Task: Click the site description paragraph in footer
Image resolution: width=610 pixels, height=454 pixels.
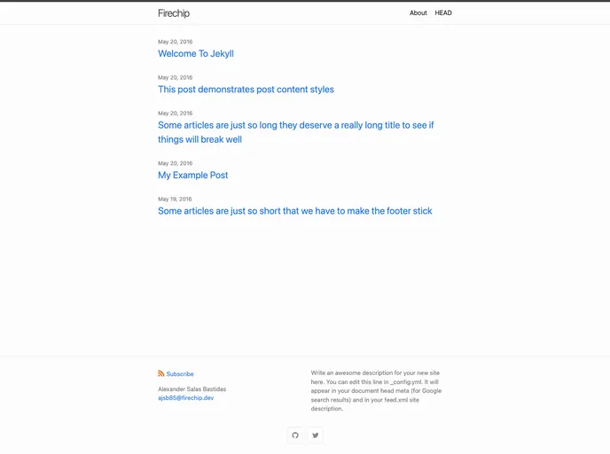Action: 376,391
